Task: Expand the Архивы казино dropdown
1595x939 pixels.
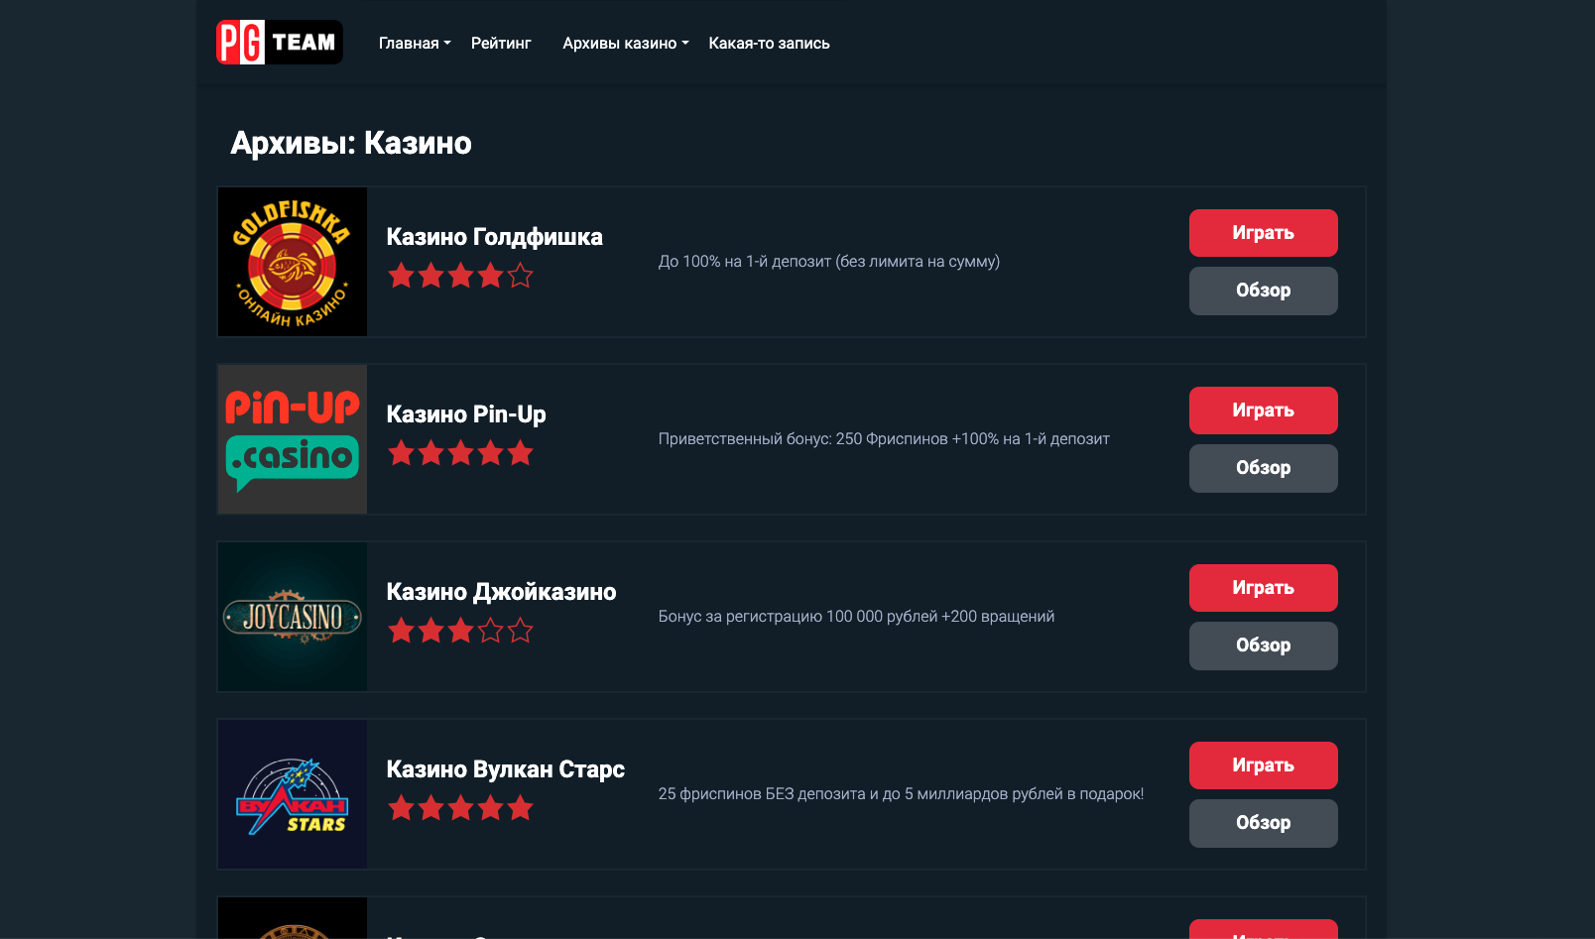Action: (625, 44)
